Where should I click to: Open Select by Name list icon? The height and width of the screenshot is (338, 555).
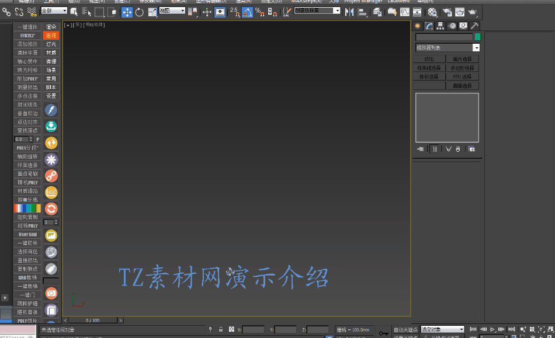click(86, 12)
